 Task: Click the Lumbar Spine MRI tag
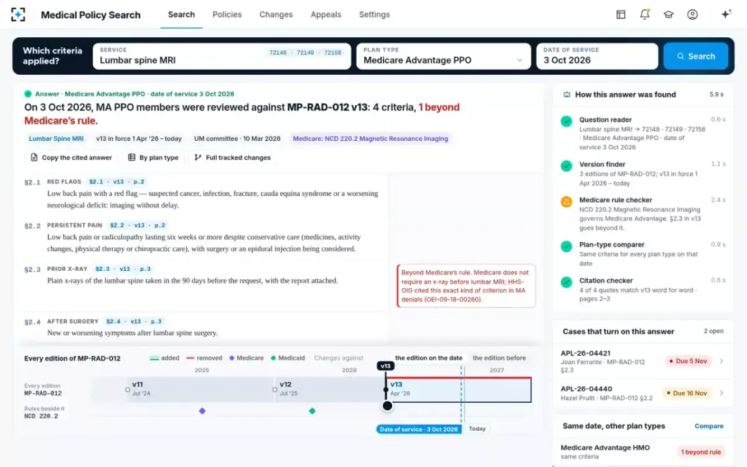pyautogui.click(x=56, y=139)
